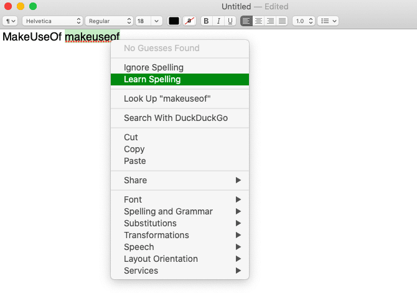Open the Regular typeface dropdown
Image resolution: width=417 pixels, height=293 pixels.
pyautogui.click(x=110, y=21)
